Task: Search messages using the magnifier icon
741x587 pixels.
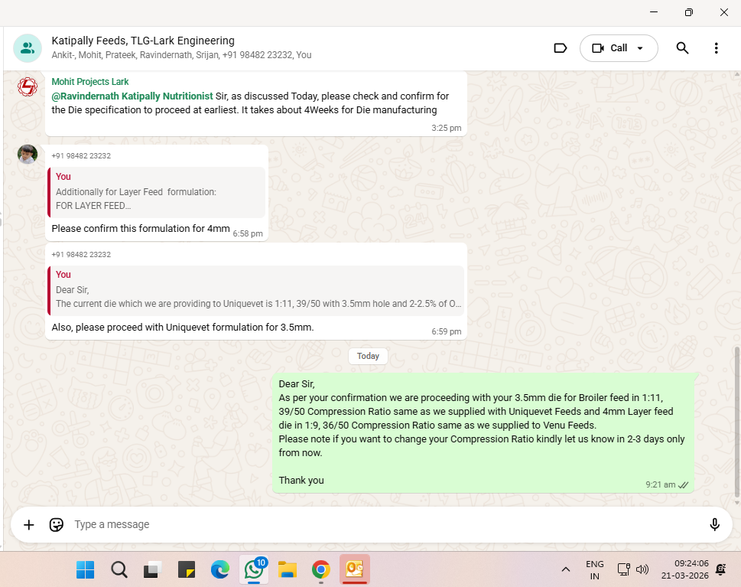Action: (682, 48)
